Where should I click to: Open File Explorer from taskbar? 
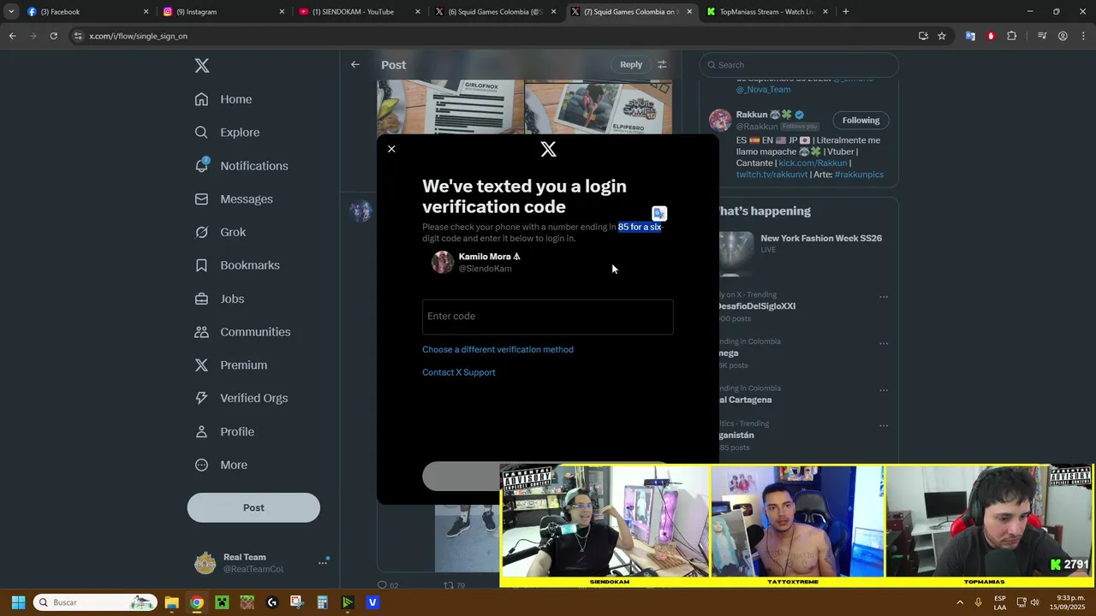(171, 602)
